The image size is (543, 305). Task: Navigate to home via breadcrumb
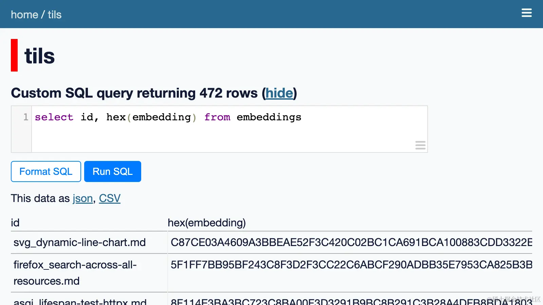[24, 14]
